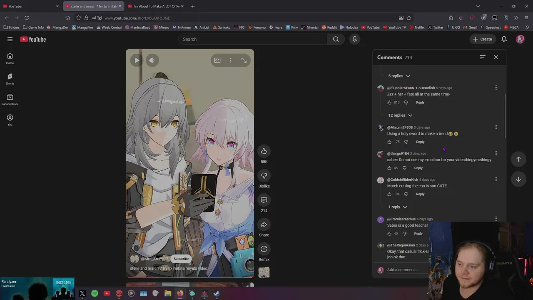
Task: Open the comments sort-by menu
Action: [483, 57]
